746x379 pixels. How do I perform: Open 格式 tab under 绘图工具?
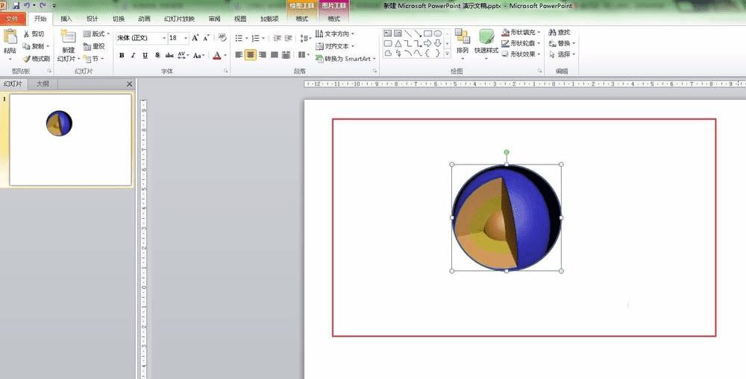[301, 19]
